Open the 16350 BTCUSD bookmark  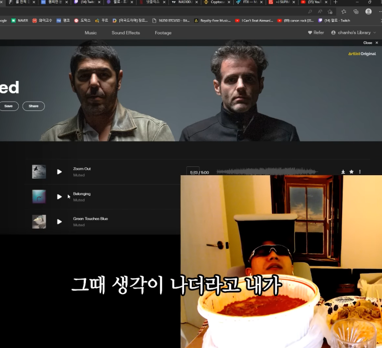171,21
